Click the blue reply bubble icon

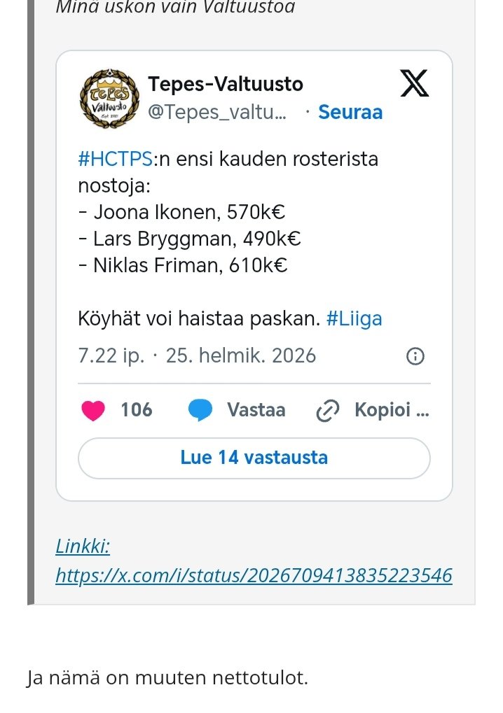(x=200, y=410)
